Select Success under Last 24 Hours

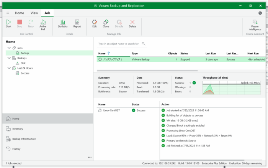click(25, 73)
